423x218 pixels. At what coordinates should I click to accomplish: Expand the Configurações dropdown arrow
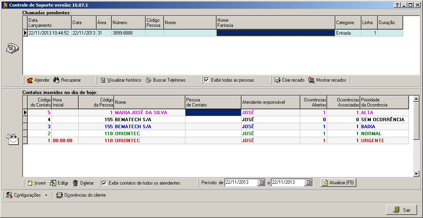[x=46, y=195]
